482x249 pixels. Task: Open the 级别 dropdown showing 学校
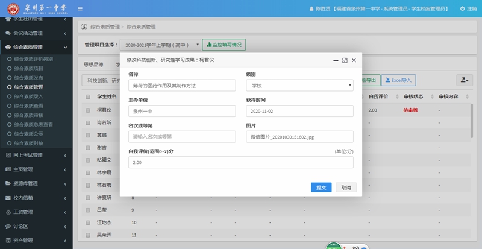(x=299, y=86)
